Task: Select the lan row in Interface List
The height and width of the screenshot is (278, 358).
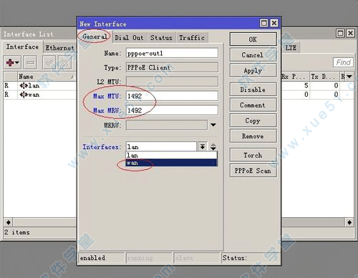Action: click(x=40, y=85)
